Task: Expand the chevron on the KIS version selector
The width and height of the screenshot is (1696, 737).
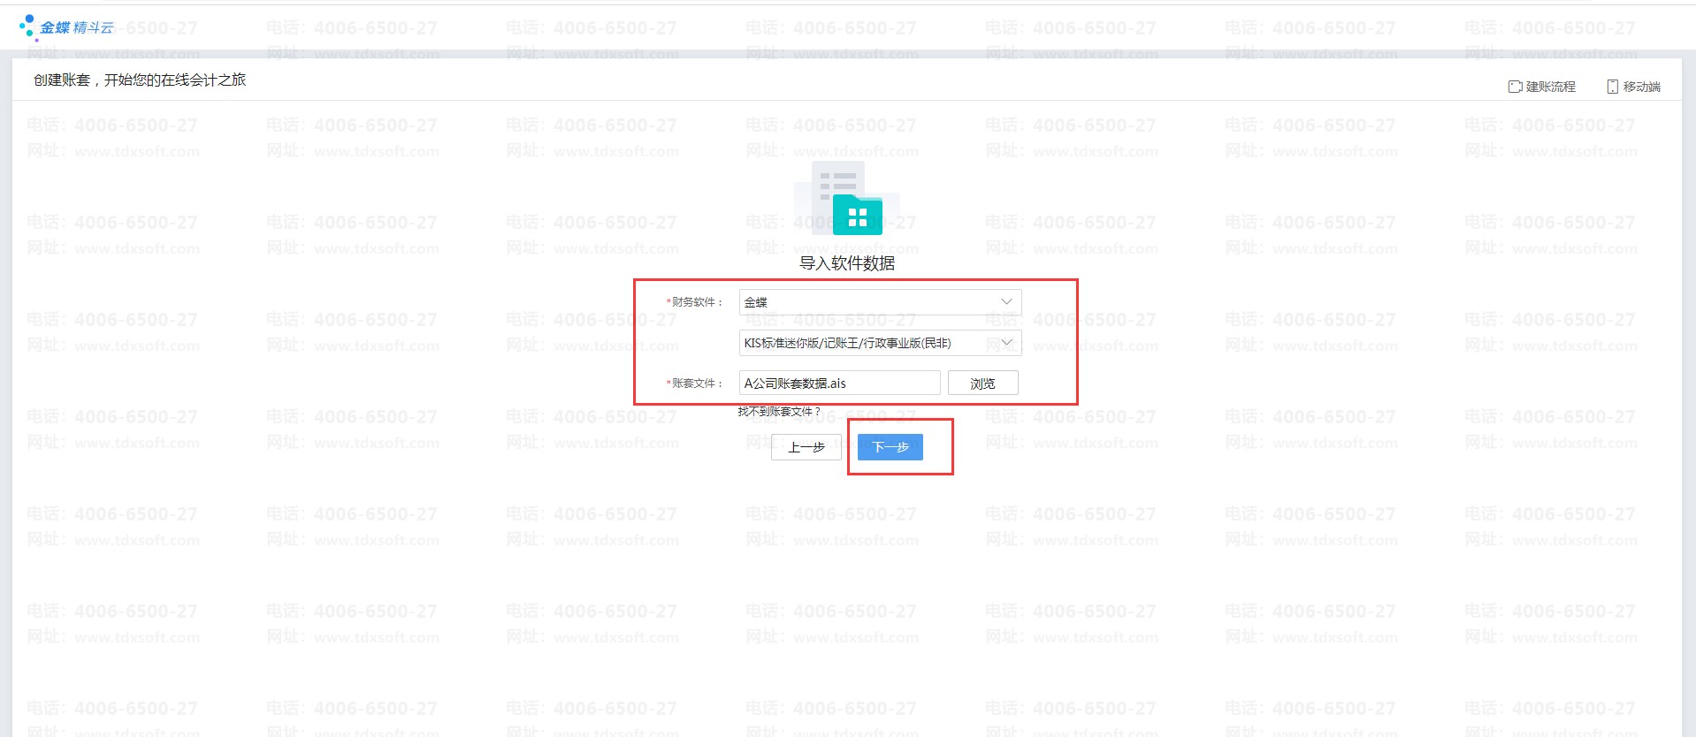Action: click(1006, 343)
